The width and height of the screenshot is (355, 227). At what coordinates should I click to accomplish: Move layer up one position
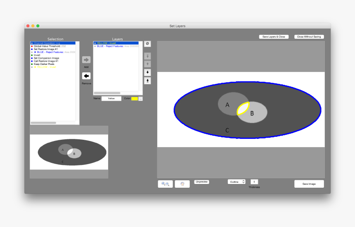pos(147,64)
